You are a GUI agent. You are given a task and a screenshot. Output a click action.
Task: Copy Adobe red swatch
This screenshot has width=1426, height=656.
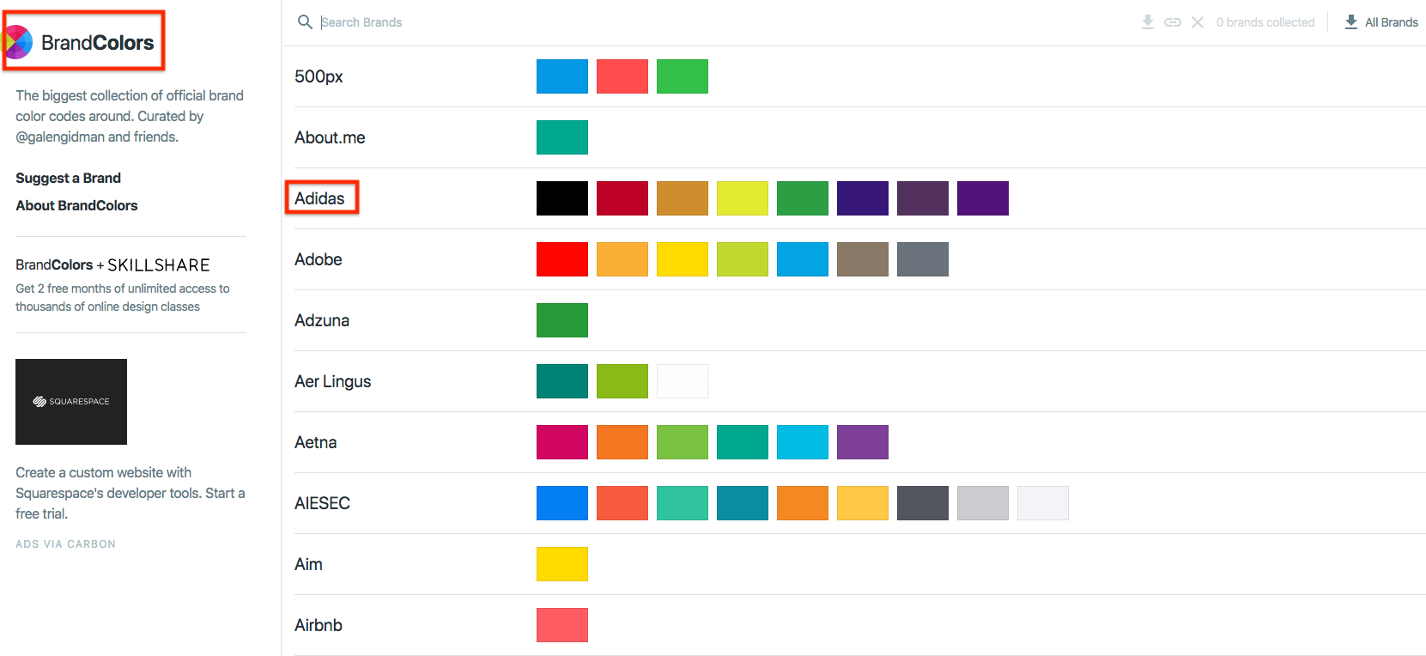coord(562,259)
